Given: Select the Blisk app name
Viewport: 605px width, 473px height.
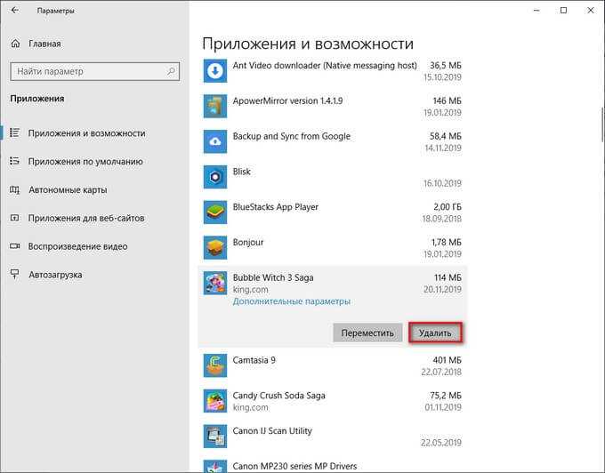Looking at the screenshot, I should click(241, 172).
